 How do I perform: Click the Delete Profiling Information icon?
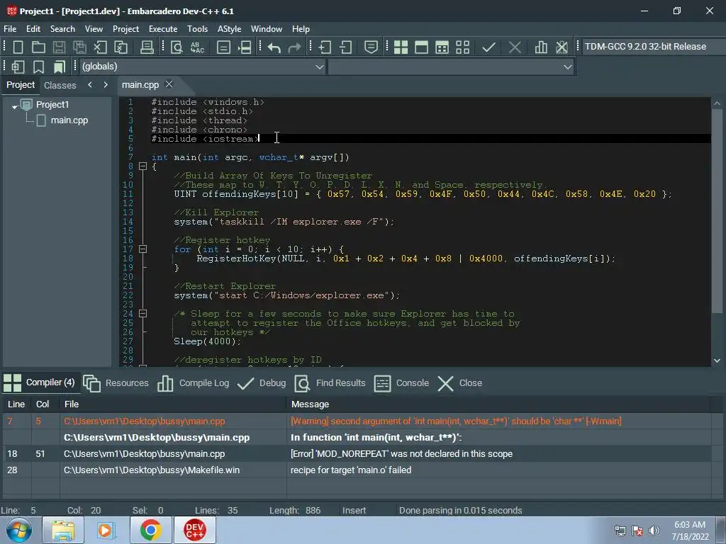tap(562, 47)
